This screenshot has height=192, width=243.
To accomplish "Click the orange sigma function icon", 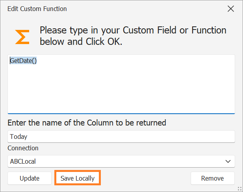I will [22, 37].
